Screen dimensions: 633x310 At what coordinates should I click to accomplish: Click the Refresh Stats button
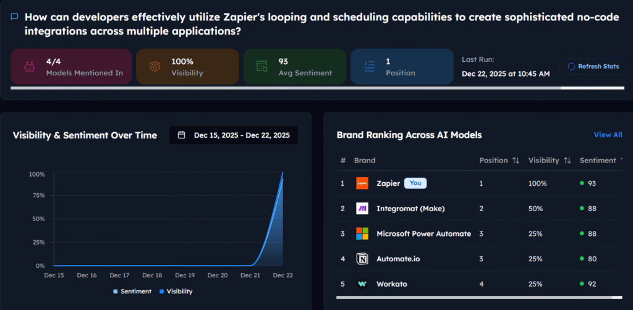[593, 67]
